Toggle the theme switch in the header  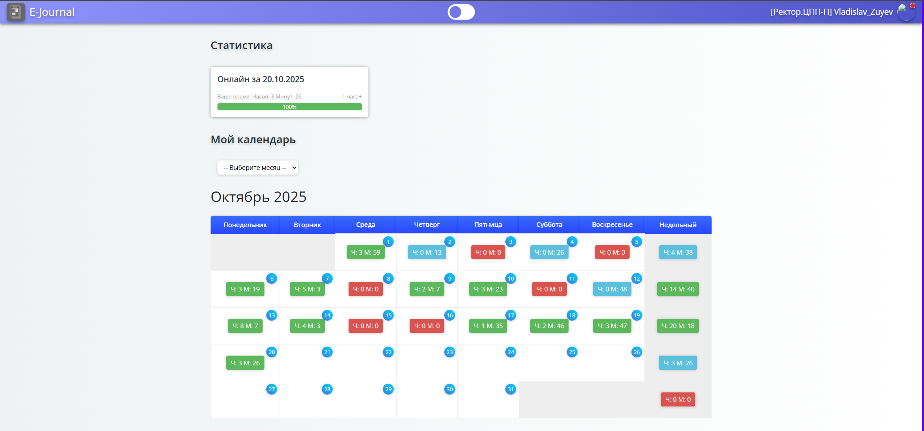(461, 12)
